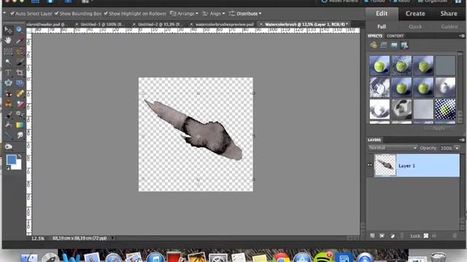This screenshot has width=467, height=262.
Task: Open the Content panel tab
Action: tap(395, 36)
